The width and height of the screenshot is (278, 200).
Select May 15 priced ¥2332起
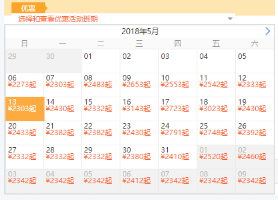coord(101,109)
